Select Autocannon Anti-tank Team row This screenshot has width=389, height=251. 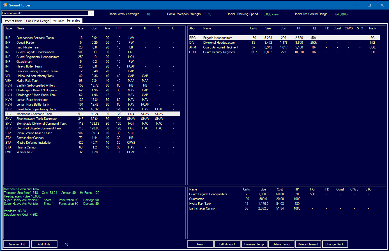pyautogui.click(x=93, y=38)
